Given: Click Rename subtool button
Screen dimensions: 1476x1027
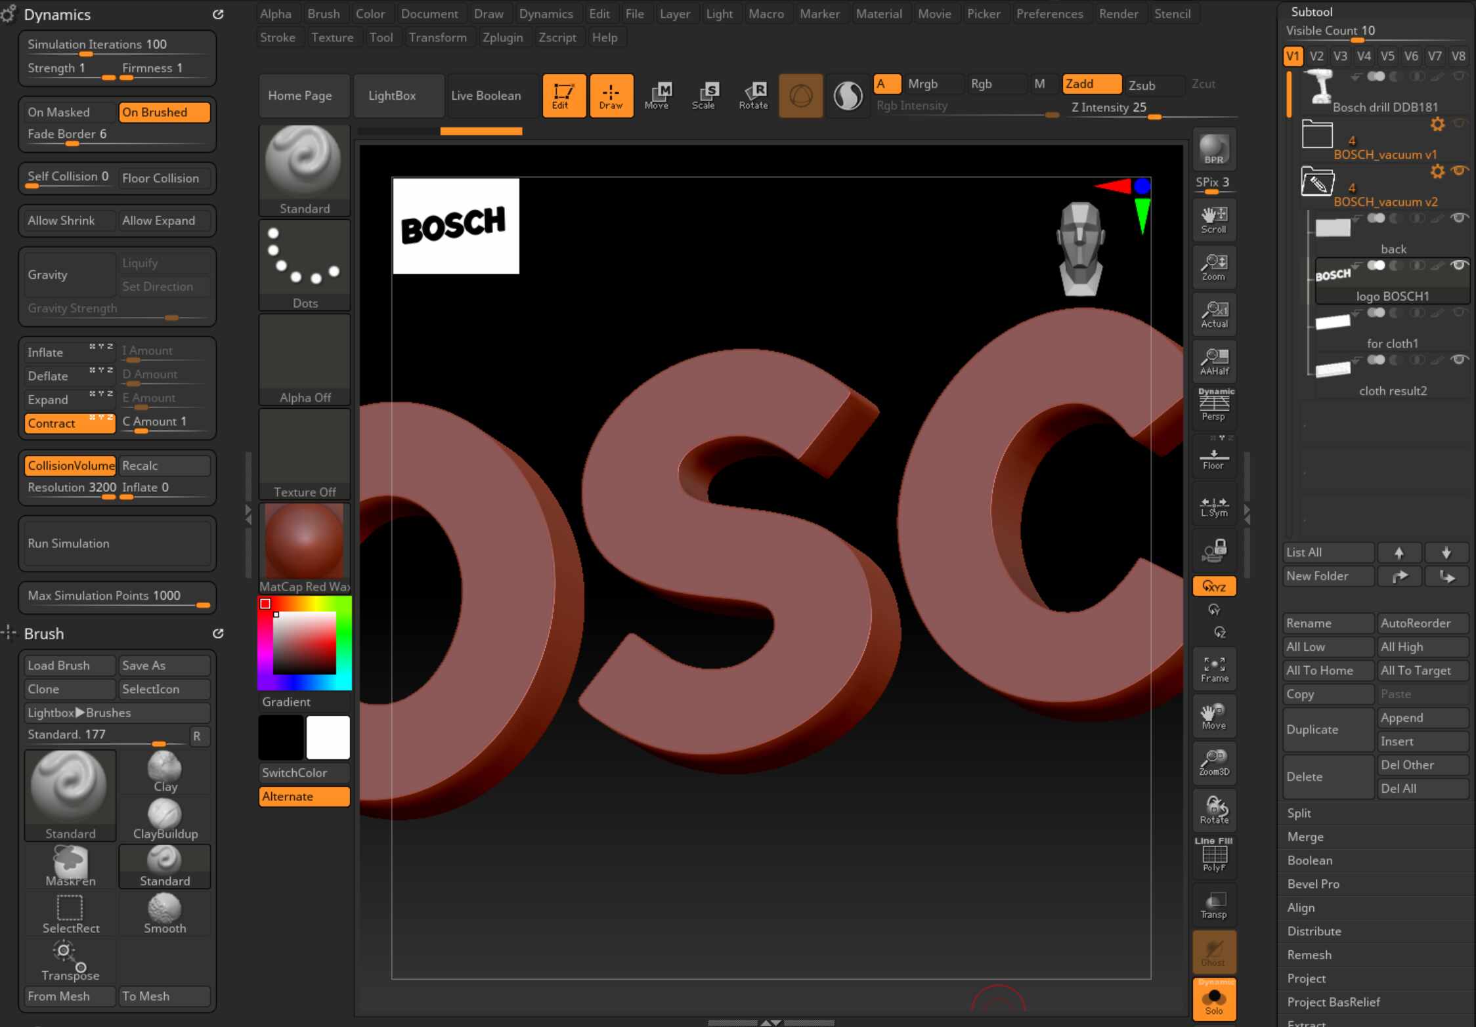Looking at the screenshot, I should pyautogui.click(x=1328, y=623).
